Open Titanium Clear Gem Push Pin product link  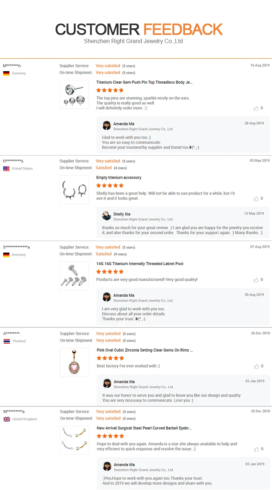[144, 82]
